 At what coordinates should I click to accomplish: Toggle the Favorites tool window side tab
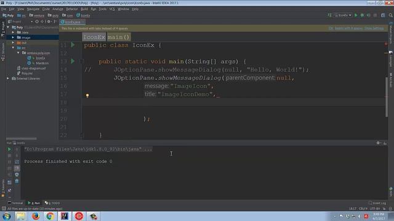(x=2, y=188)
